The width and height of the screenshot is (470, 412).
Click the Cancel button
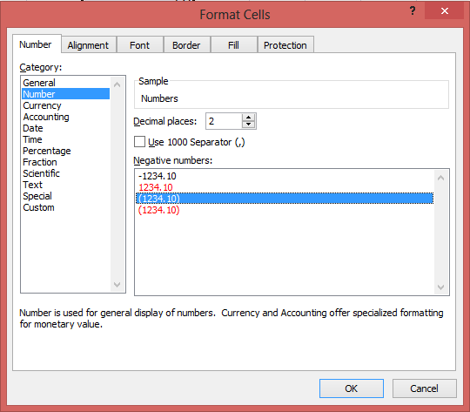tap(424, 388)
